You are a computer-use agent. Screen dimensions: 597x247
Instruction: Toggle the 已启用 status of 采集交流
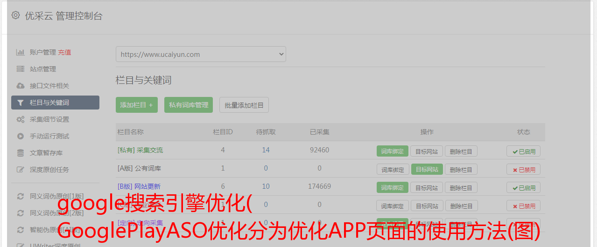[x=524, y=151]
